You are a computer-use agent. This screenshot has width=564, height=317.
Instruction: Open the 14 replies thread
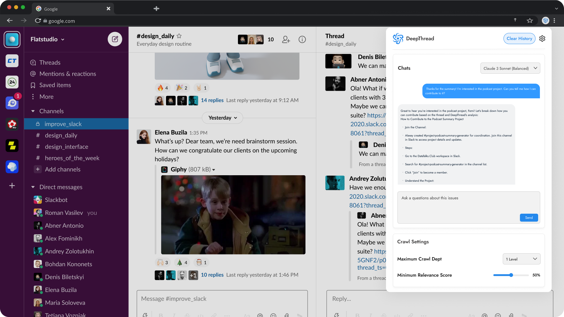(212, 100)
